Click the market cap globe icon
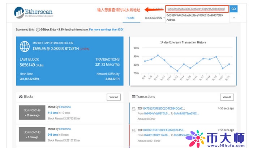The image size is (253, 148). tap(25, 46)
